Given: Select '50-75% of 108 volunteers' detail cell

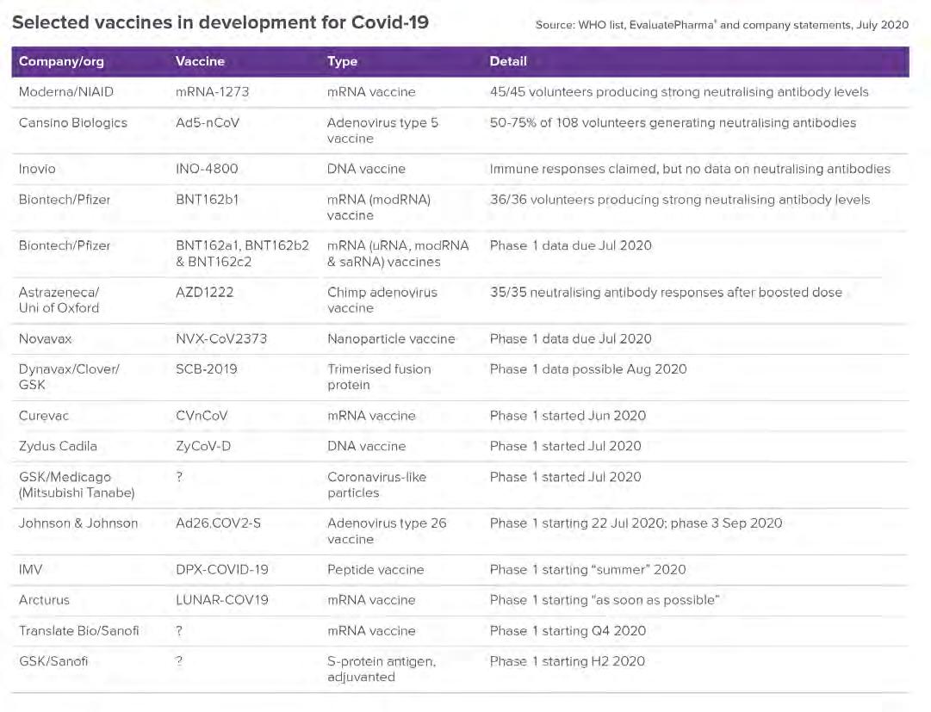Looking at the screenshot, I should [x=673, y=123].
